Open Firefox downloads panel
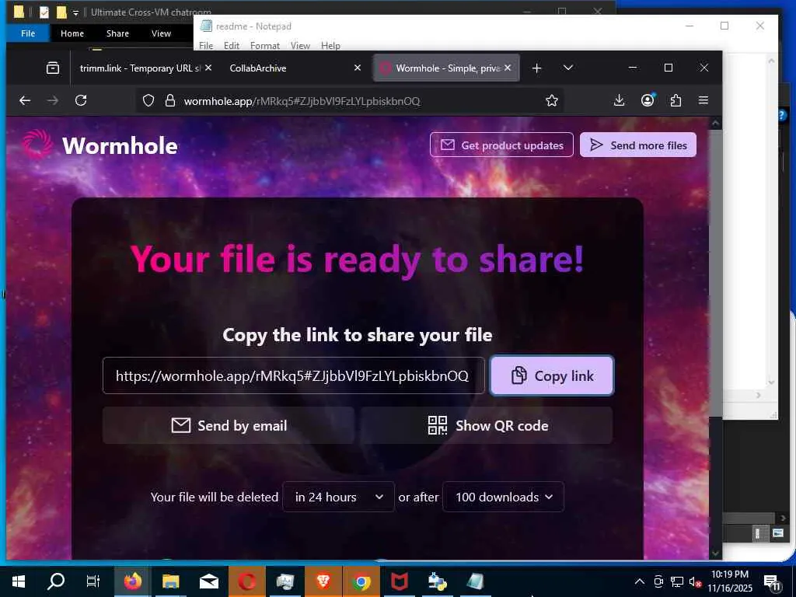796x597 pixels. point(619,100)
